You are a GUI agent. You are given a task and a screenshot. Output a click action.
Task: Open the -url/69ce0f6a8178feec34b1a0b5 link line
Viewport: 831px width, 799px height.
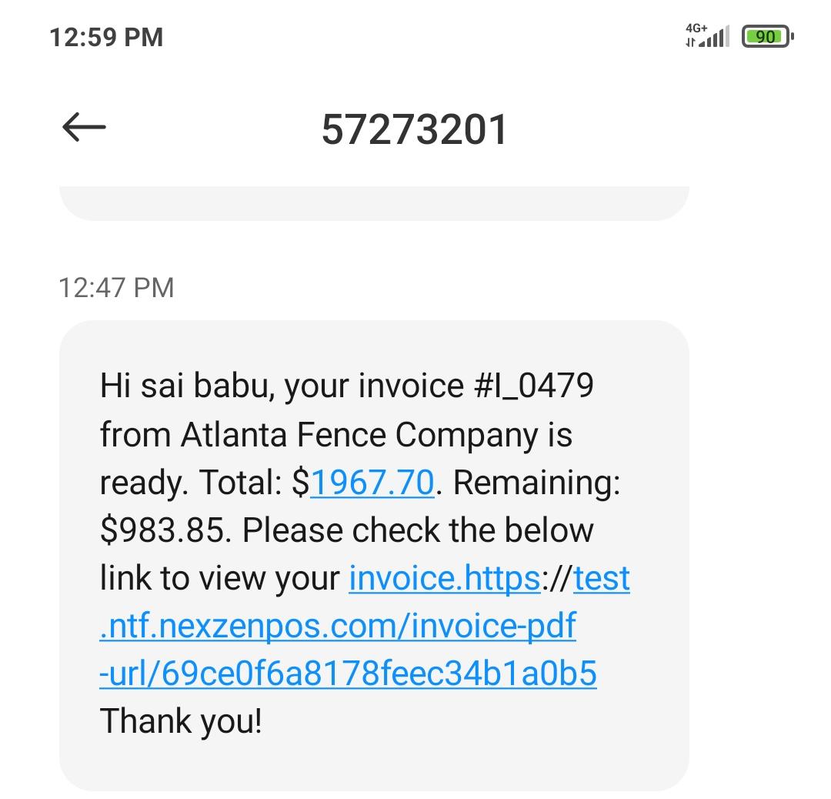(348, 674)
